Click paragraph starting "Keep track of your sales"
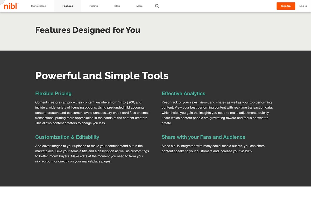Screen dimensions: 311x207 [x=217, y=113]
